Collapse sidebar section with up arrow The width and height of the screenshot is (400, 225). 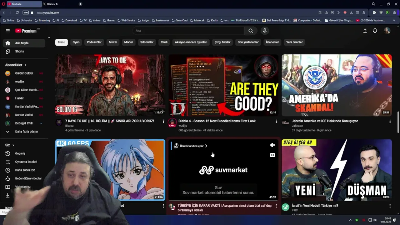(49, 38)
